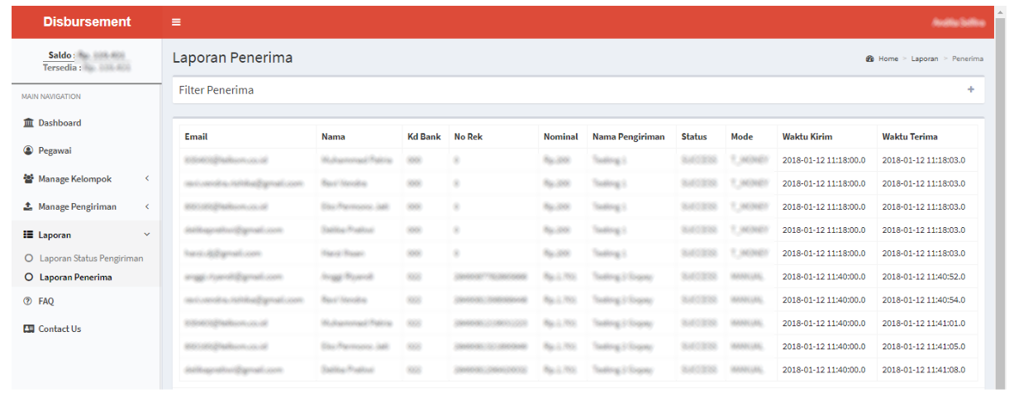This screenshot has height=403, width=1009.
Task: Click the Pegawai user circle icon
Action: 29,151
